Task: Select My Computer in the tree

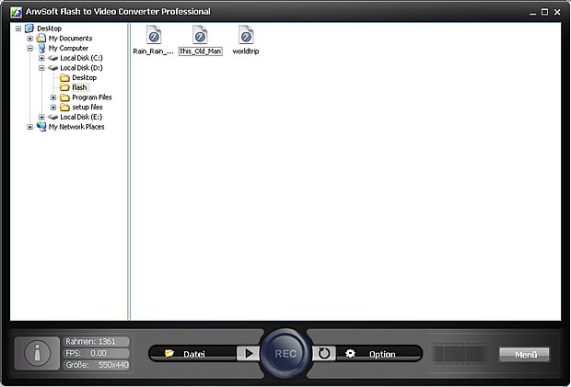Action: click(68, 48)
